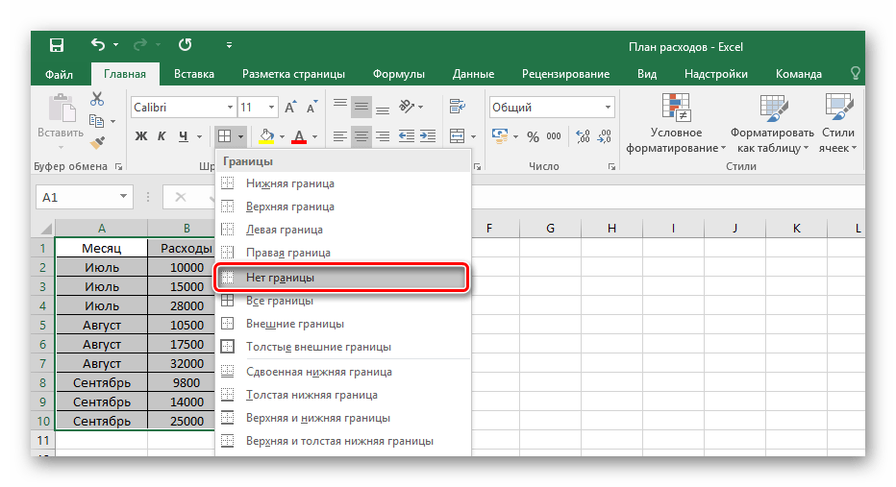Click the Increase Indent icon
This screenshot has width=896, height=487.
pos(428,136)
